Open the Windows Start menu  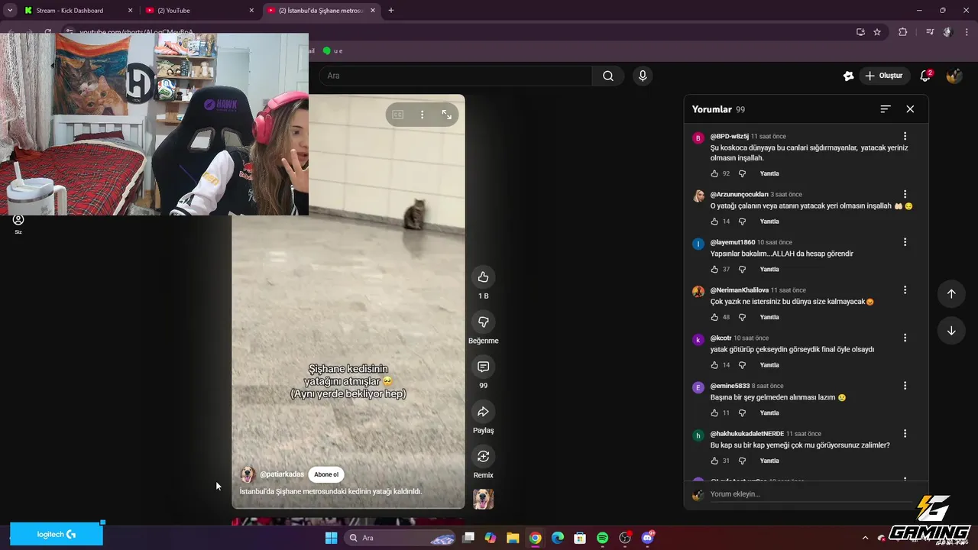click(x=331, y=538)
